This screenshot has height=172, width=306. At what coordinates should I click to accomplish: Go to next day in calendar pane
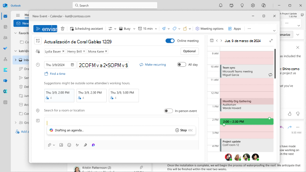221,41
